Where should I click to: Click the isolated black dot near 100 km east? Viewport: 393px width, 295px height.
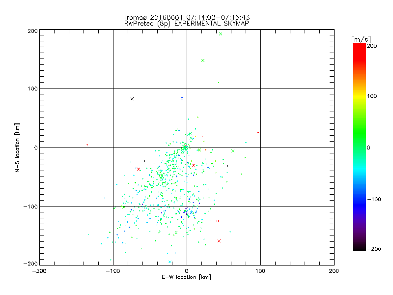click(258, 132)
